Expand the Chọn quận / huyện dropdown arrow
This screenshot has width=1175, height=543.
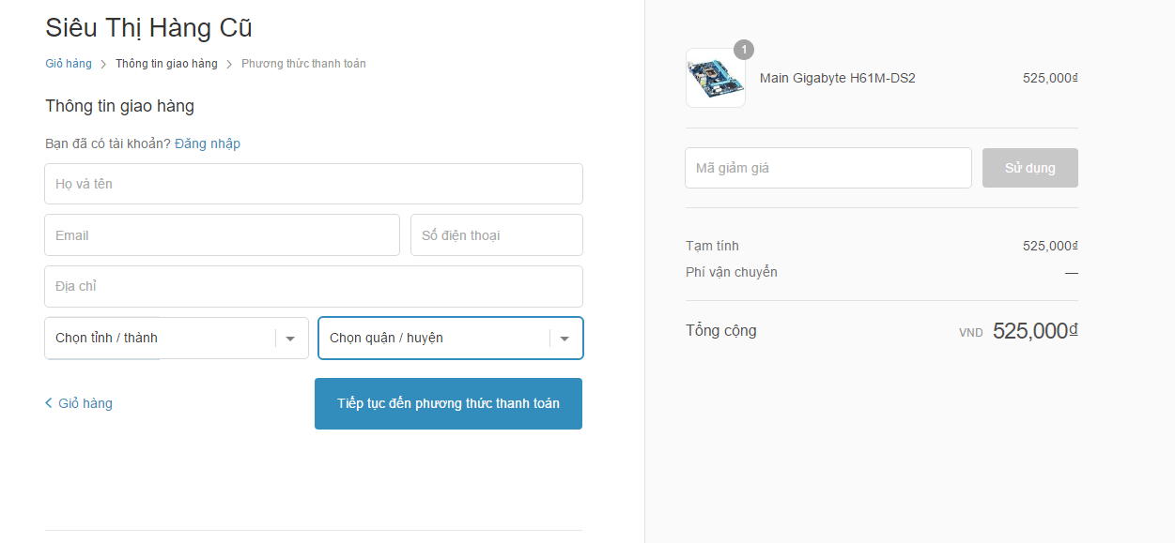click(564, 339)
